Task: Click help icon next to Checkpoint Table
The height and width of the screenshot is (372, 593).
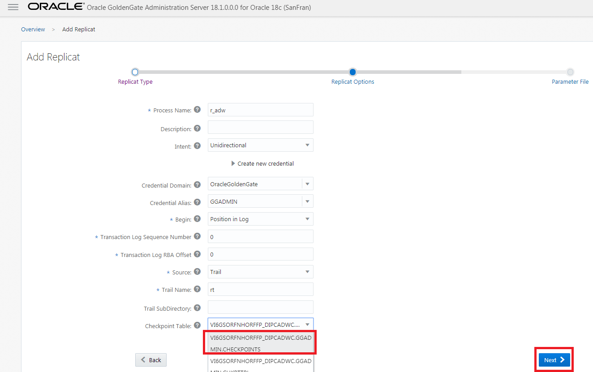Action: [198, 325]
